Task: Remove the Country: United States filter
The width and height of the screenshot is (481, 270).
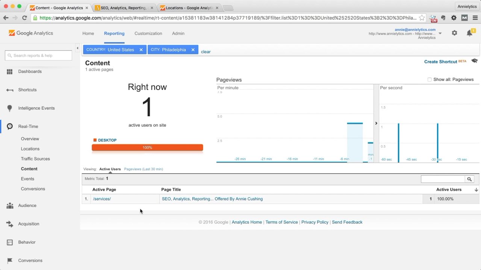Action: 141,50
